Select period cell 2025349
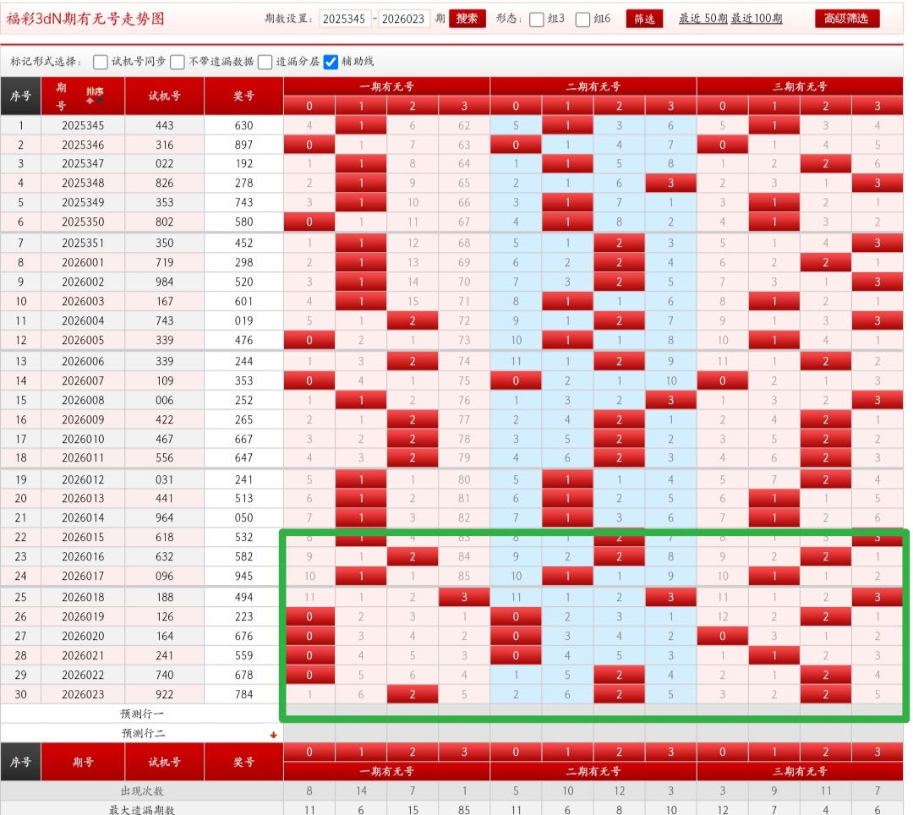913x815 pixels. pos(83,203)
